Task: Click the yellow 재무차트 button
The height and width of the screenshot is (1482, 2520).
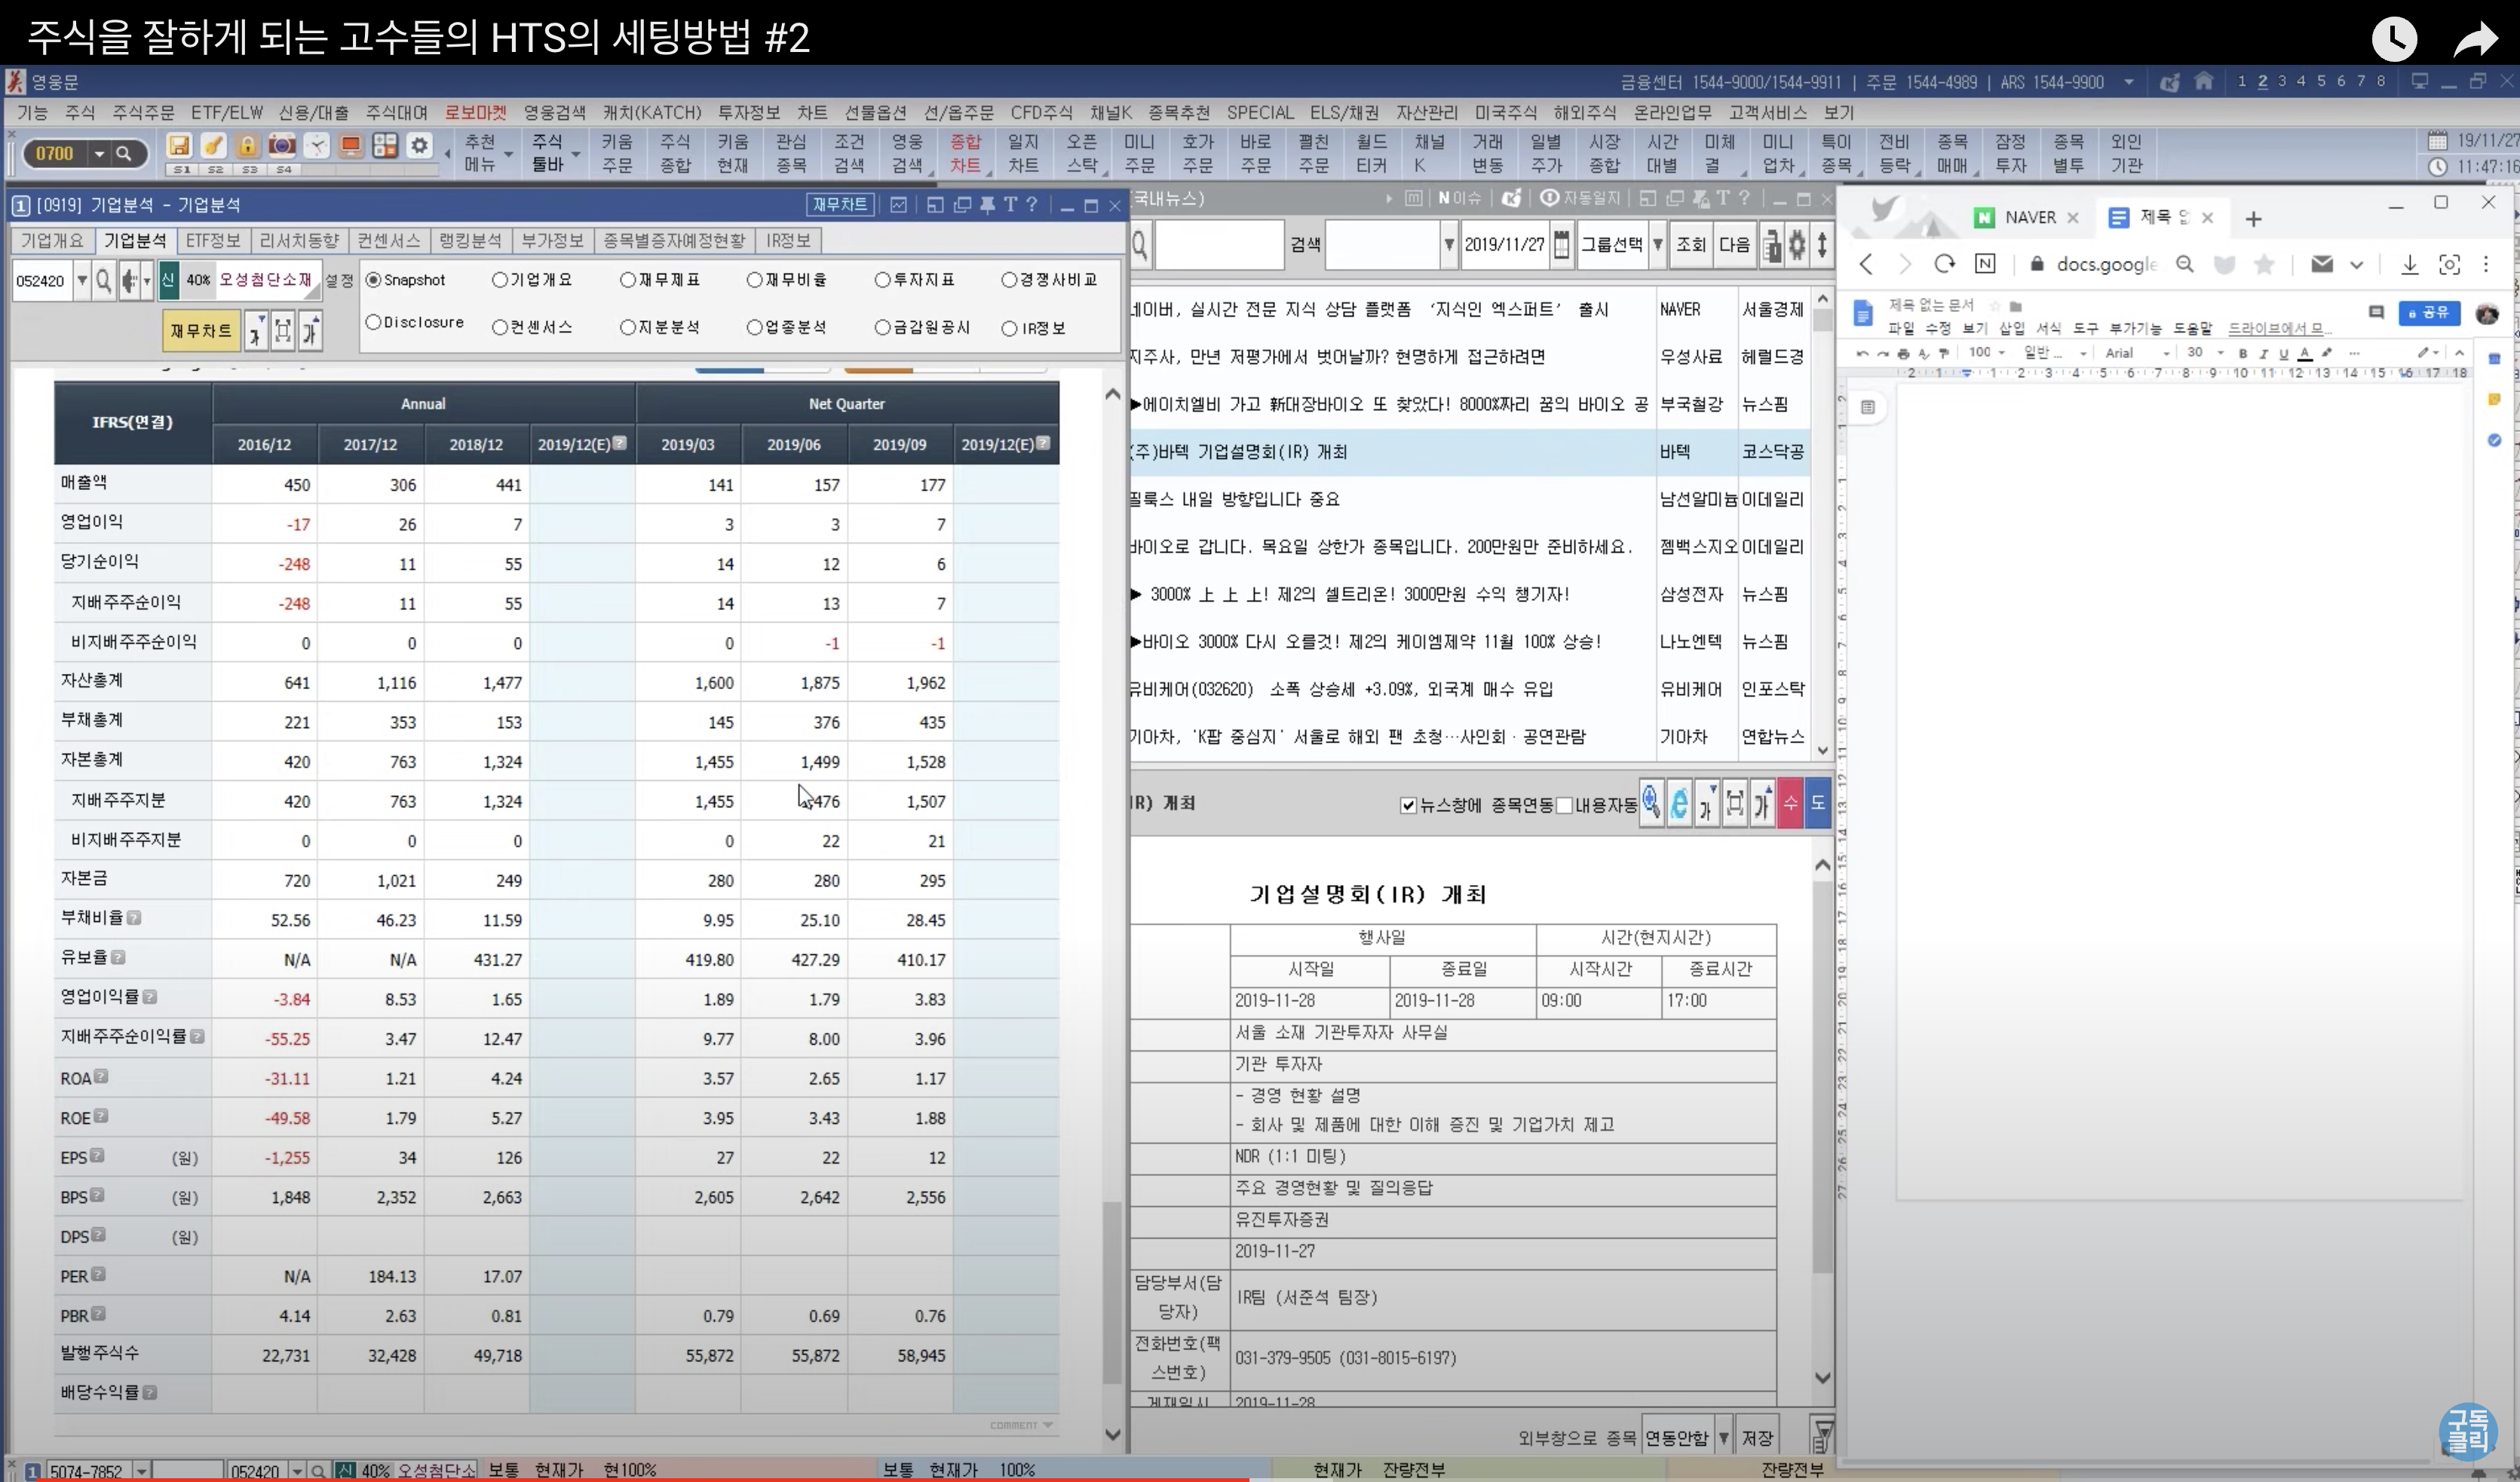Action: pos(201,331)
